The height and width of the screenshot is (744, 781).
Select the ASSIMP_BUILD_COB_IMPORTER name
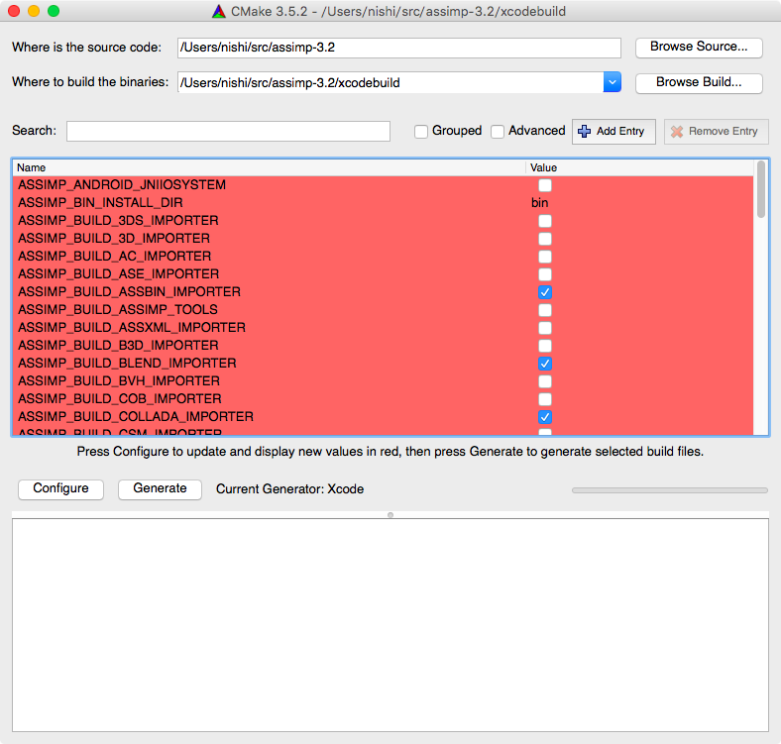point(120,399)
